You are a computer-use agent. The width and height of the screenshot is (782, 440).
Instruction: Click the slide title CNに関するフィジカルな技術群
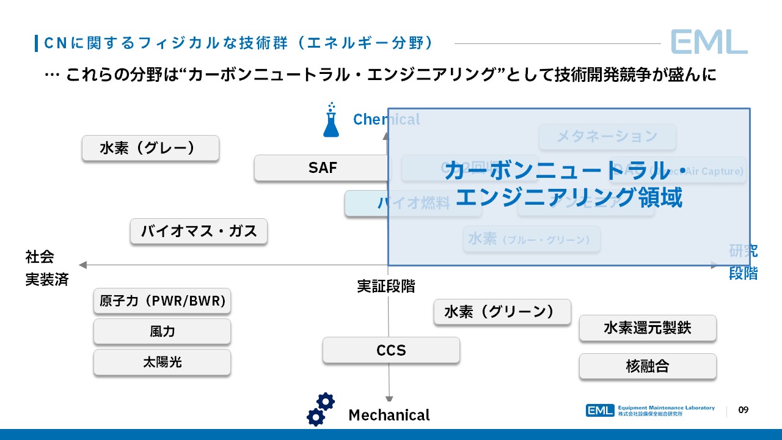[238, 43]
